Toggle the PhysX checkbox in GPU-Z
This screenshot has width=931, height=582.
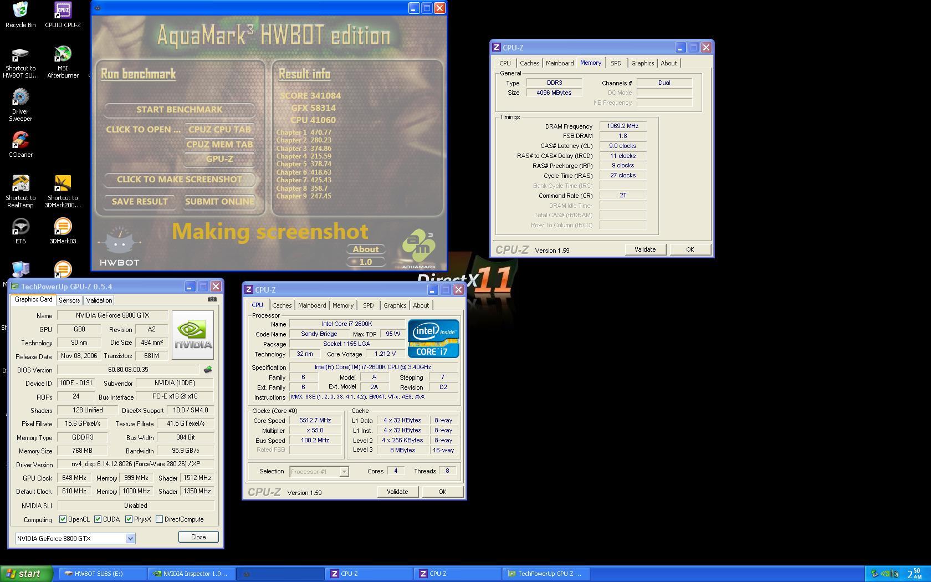(129, 519)
